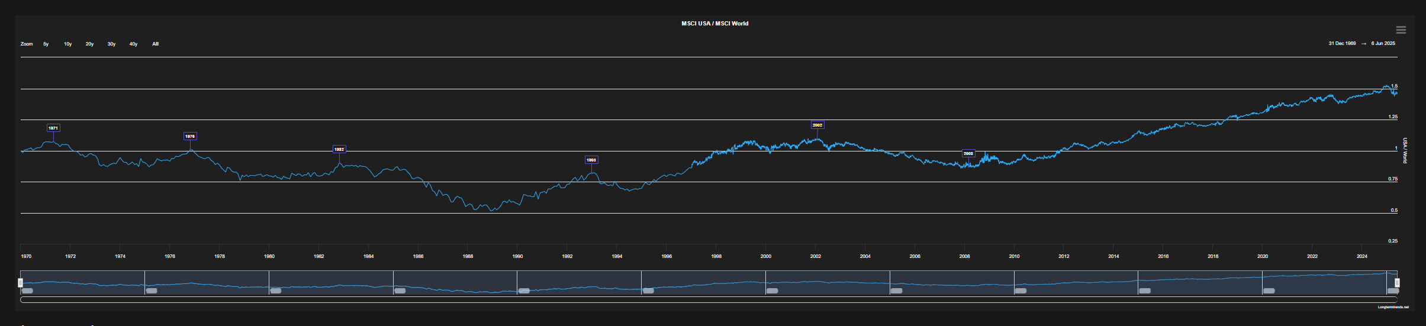This screenshot has width=1426, height=326.
Task: Click the 1993 flag marker
Action: 591,160
